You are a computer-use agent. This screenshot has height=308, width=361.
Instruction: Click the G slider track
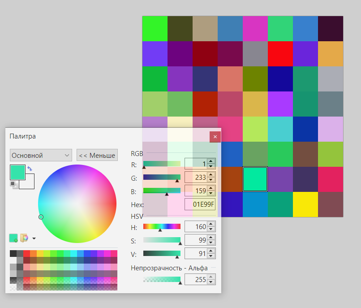tap(162, 177)
